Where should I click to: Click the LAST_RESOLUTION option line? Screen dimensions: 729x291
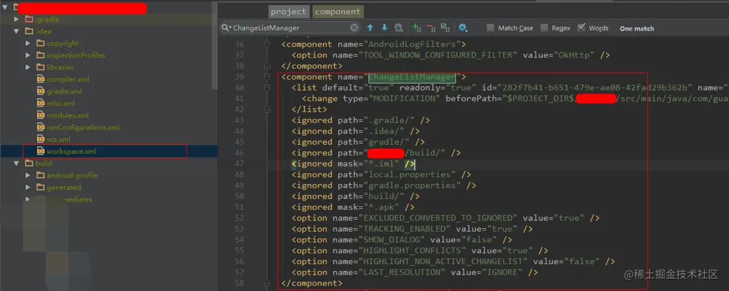[414, 272]
